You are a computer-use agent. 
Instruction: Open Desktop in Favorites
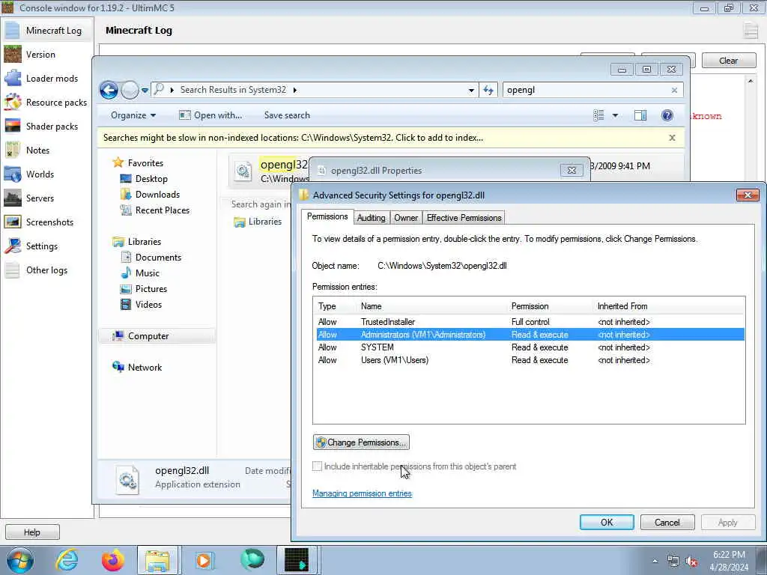[151, 179]
